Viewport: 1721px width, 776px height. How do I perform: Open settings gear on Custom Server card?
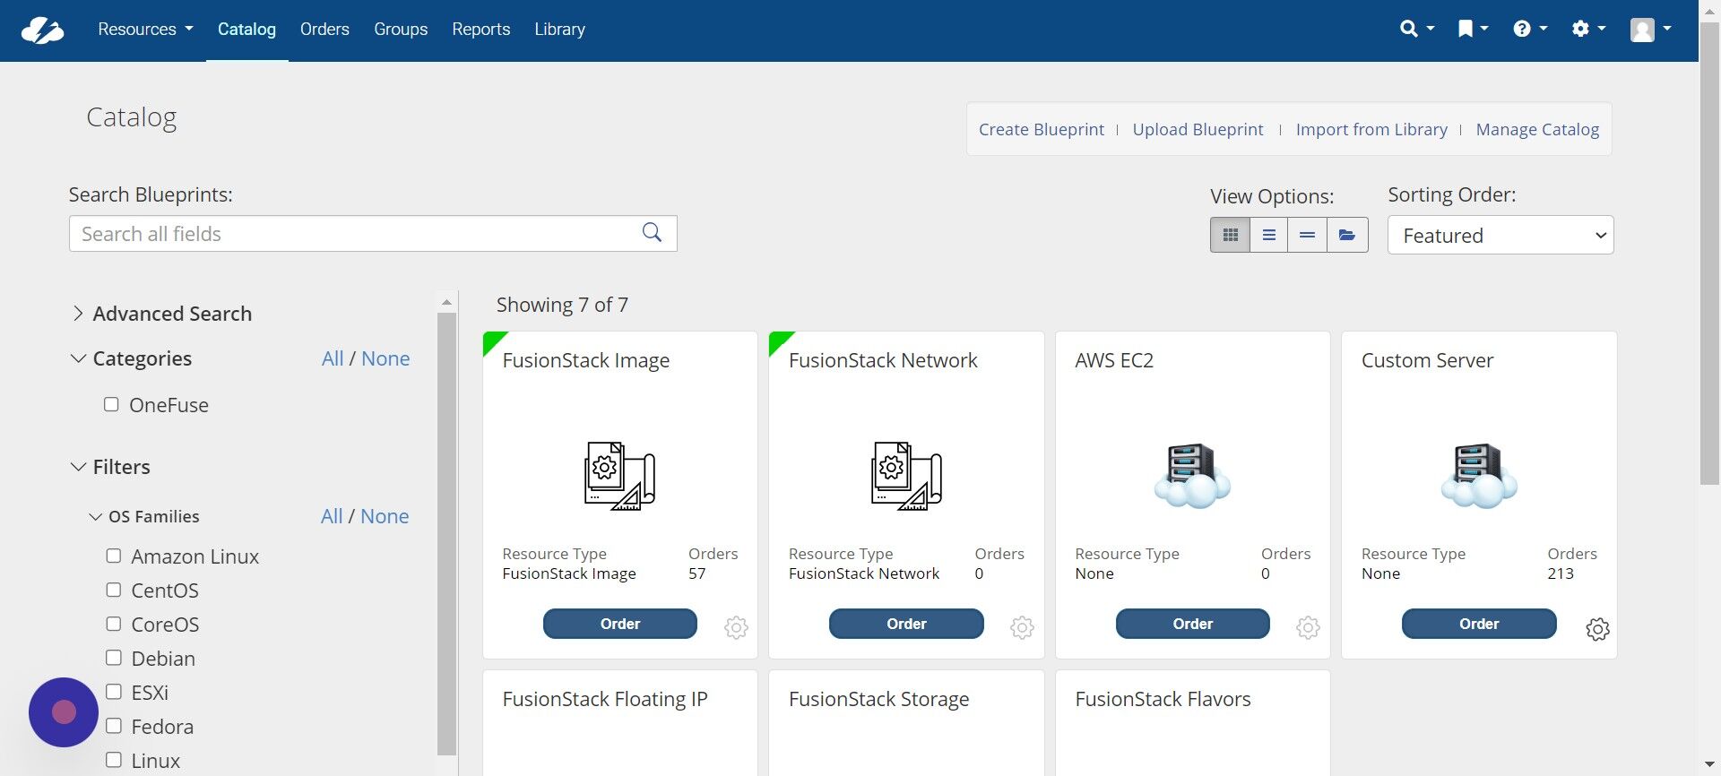pyautogui.click(x=1597, y=629)
